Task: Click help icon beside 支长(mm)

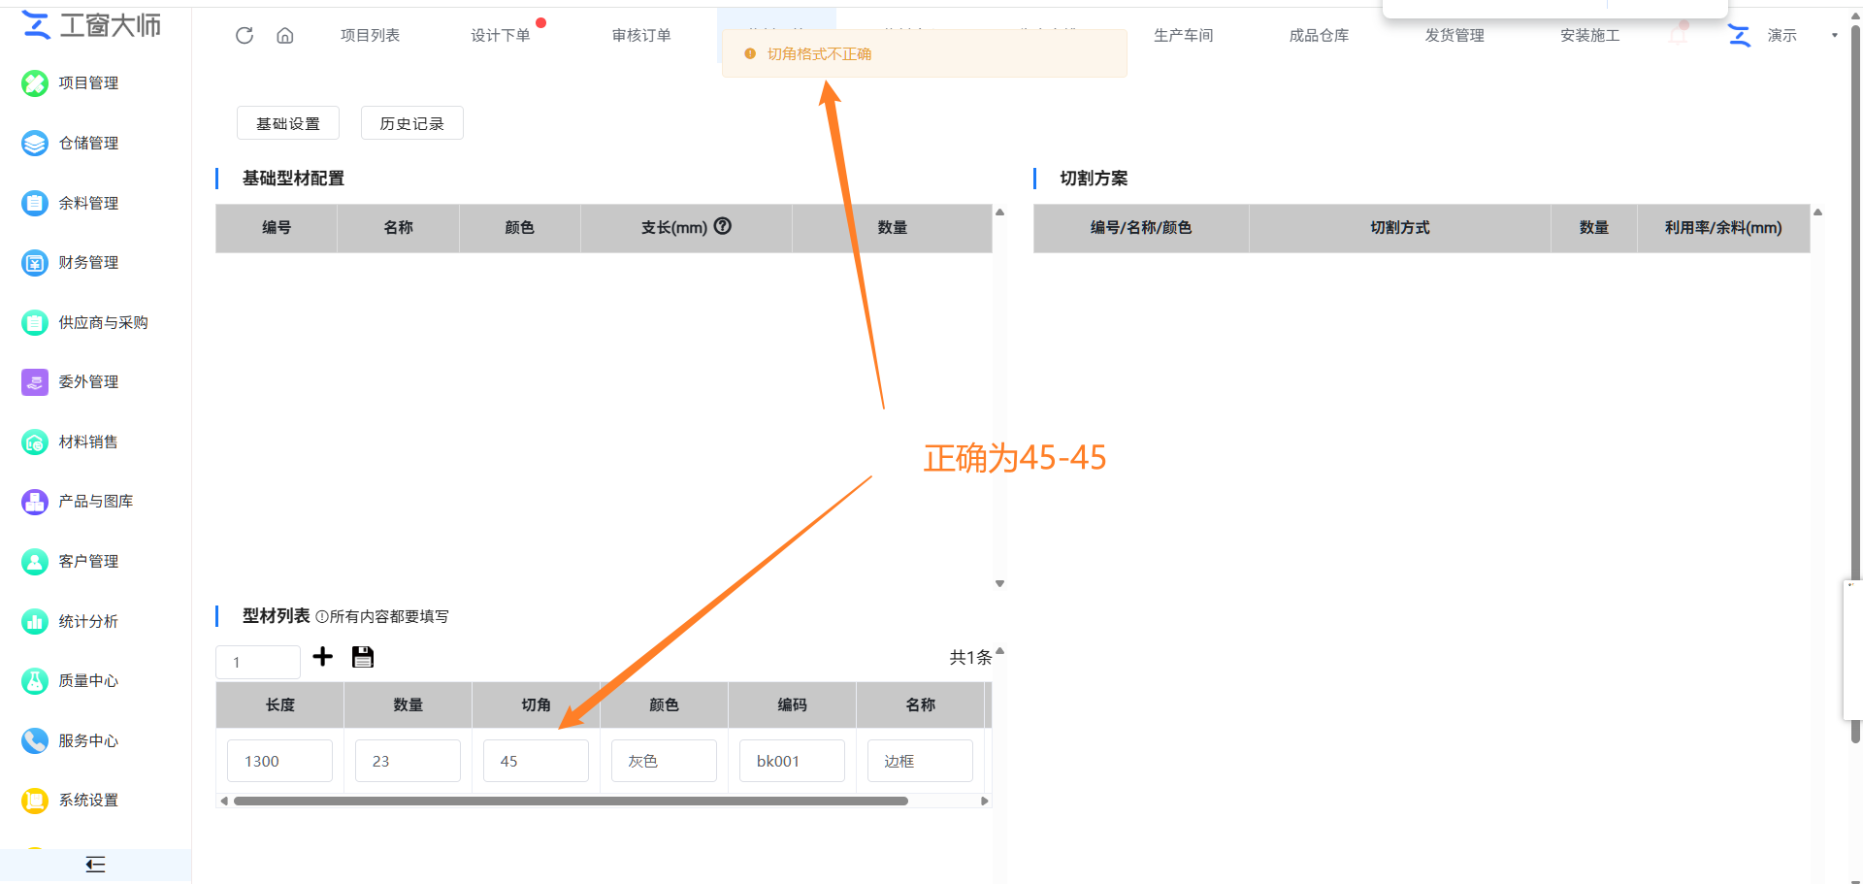Action: coord(723,226)
